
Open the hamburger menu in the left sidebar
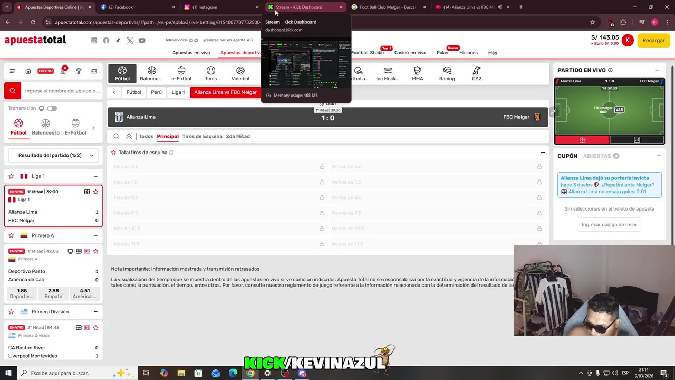point(13,71)
